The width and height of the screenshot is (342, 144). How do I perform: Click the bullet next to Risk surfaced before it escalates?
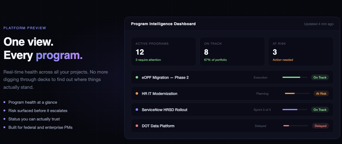(x=4, y=110)
